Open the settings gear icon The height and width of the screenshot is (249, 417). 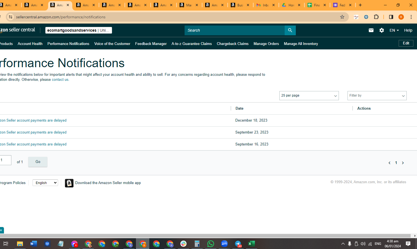[x=382, y=30]
